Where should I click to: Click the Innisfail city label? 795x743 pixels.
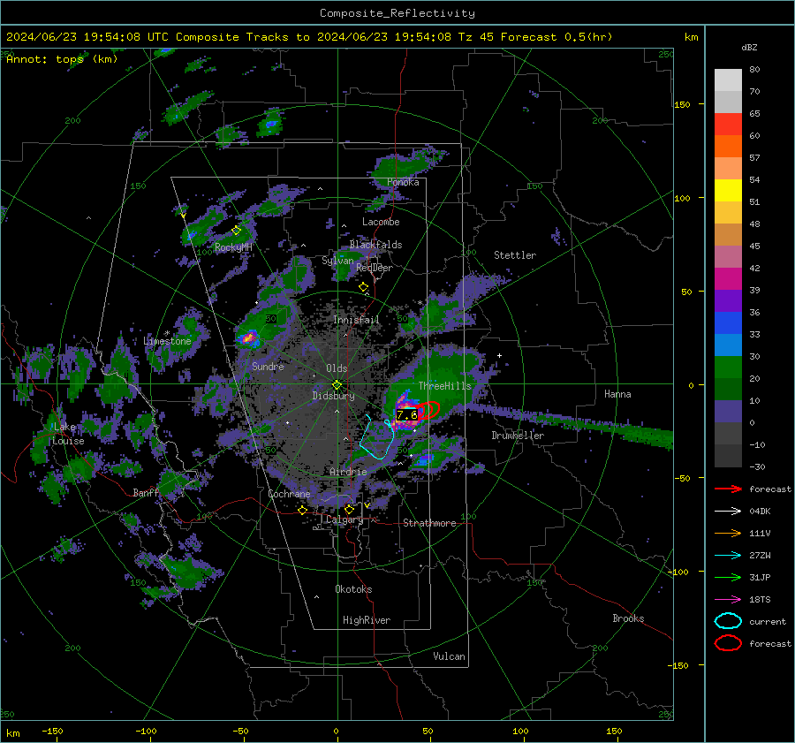(356, 320)
